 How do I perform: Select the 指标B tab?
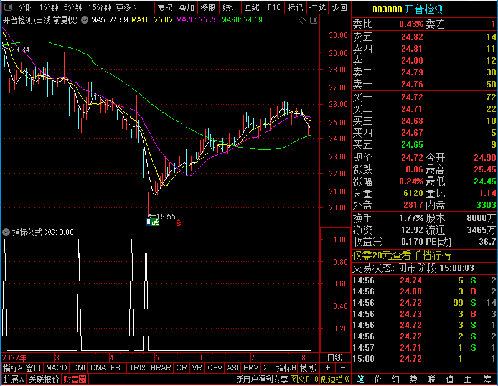pyautogui.click(x=286, y=368)
